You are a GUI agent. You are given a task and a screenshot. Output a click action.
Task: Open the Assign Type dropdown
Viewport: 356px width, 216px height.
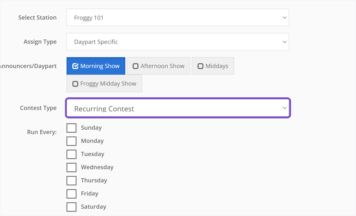(178, 42)
